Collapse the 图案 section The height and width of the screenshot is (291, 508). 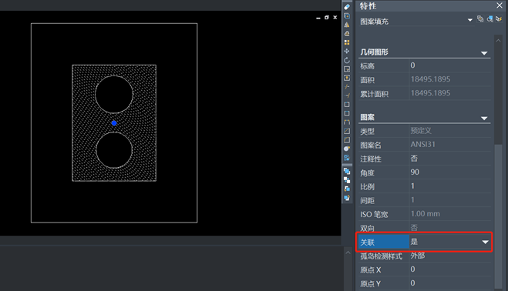coord(484,118)
